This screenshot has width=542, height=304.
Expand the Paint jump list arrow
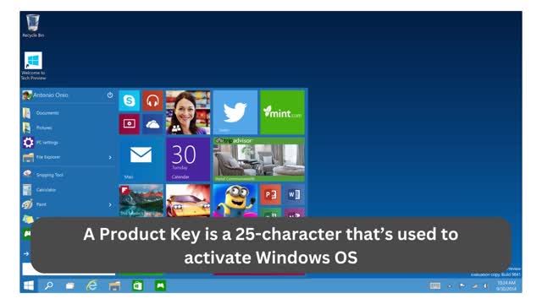tap(110, 204)
